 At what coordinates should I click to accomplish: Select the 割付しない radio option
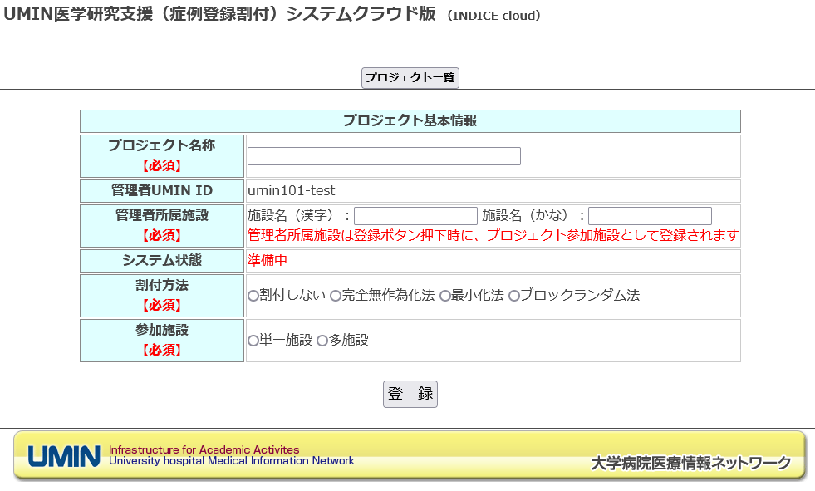tap(253, 296)
